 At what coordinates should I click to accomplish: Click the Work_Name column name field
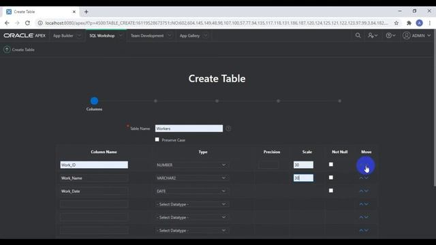click(x=94, y=178)
